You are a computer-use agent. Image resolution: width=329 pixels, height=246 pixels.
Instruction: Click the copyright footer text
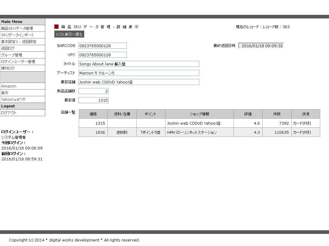coord(74,240)
